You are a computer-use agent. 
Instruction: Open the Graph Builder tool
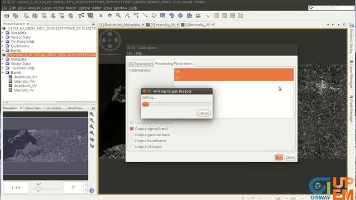81,16
